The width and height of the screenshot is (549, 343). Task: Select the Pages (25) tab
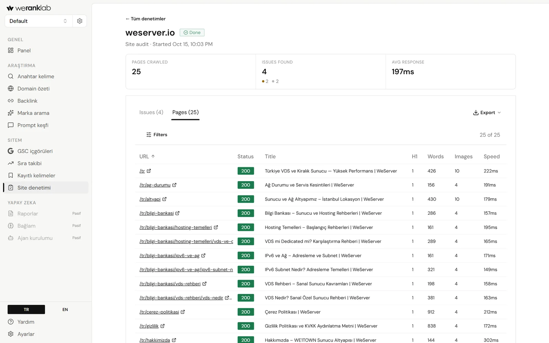(x=185, y=112)
